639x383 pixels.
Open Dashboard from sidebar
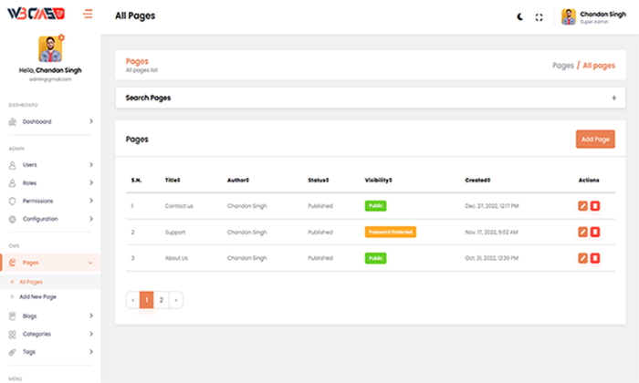coord(37,121)
